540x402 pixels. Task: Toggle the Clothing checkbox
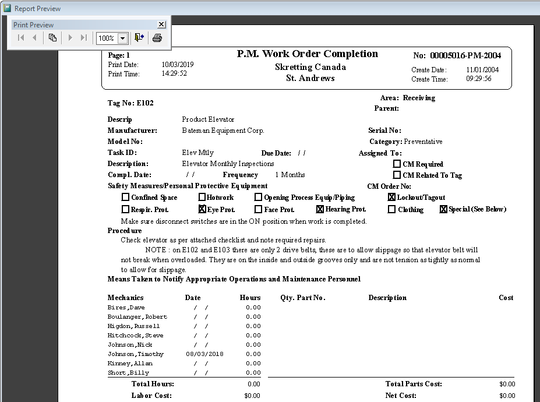coord(391,209)
